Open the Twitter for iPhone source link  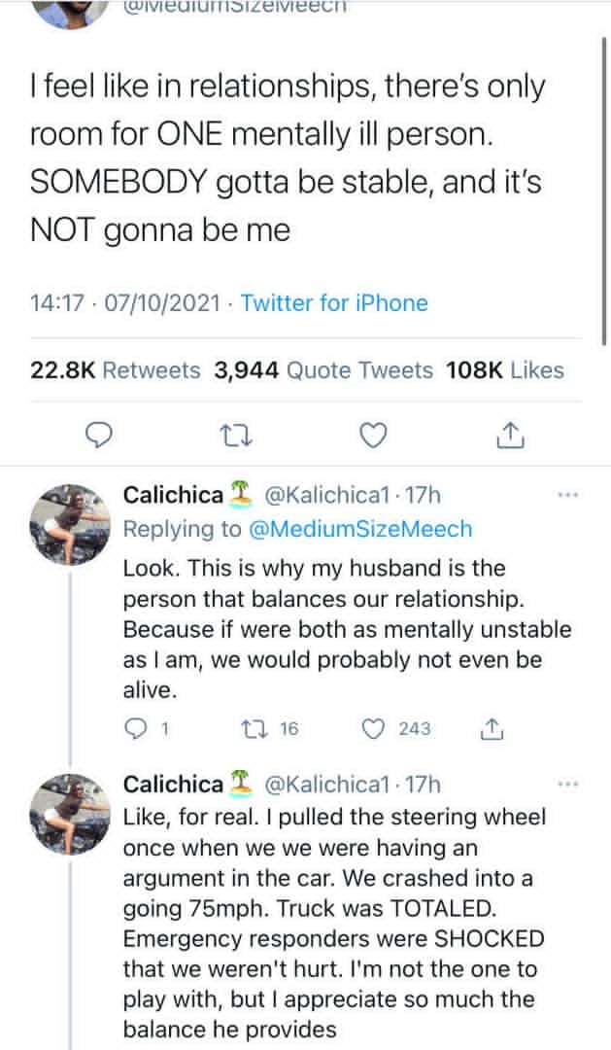pos(334,302)
